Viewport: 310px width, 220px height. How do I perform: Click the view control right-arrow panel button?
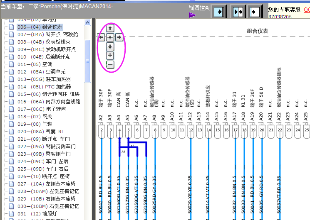coord(219,12)
